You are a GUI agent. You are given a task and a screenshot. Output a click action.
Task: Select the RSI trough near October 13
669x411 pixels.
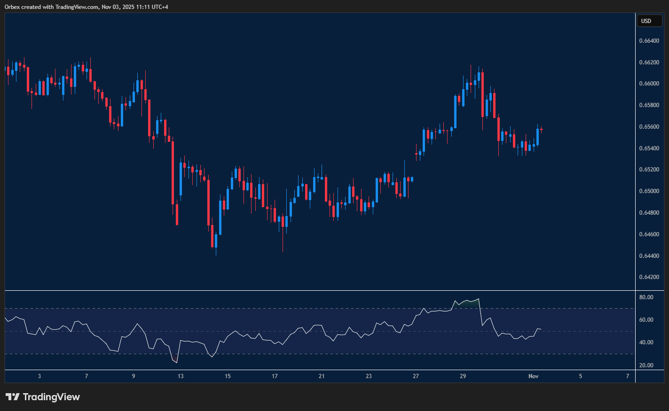pyautogui.click(x=176, y=363)
